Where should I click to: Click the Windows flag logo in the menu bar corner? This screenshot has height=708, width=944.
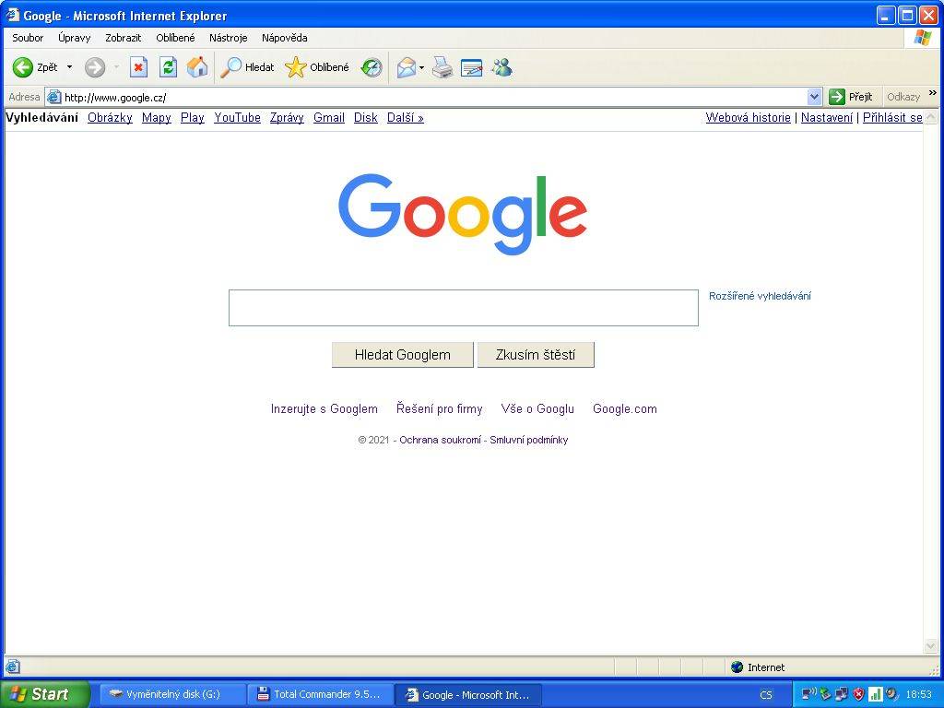coord(922,38)
